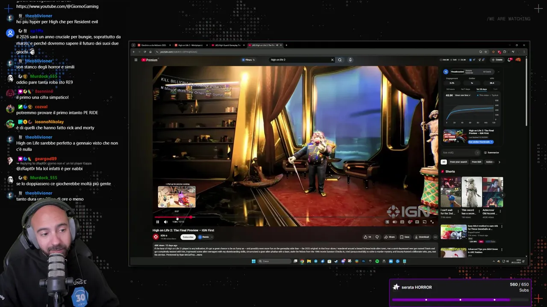Enter fullscreen on the video player
Image resolution: width=547 pixels, height=307 pixels.
coord(432,222)
